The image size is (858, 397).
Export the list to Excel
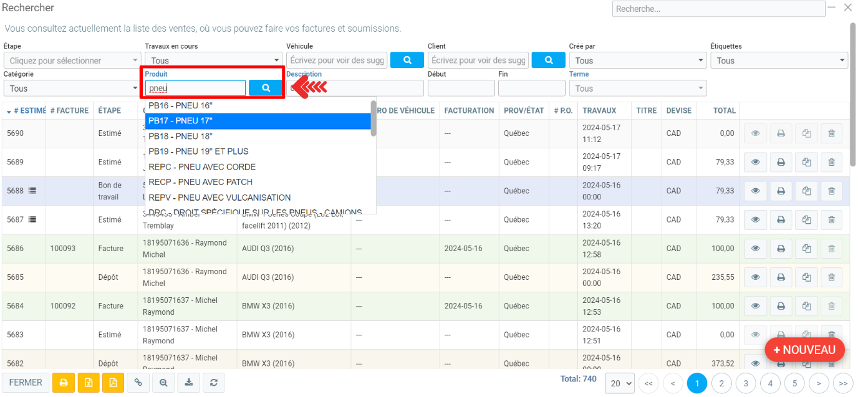[x=88, y=383]
